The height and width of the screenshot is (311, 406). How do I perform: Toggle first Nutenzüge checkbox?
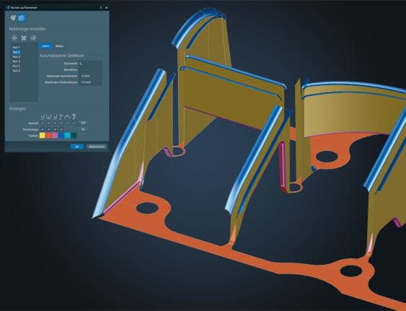click(43, 129)
